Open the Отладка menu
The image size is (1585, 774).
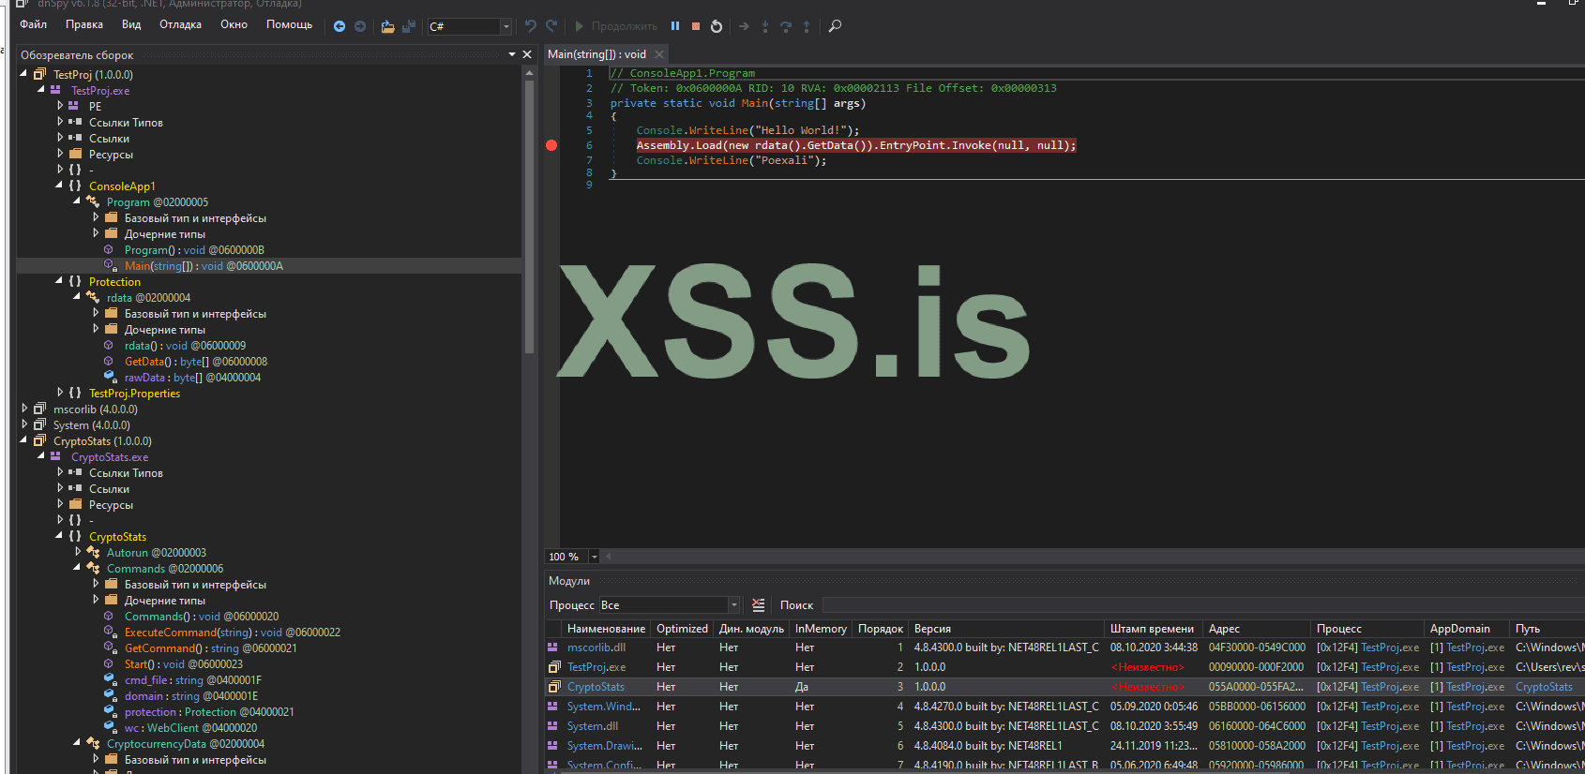click(180, 24)
